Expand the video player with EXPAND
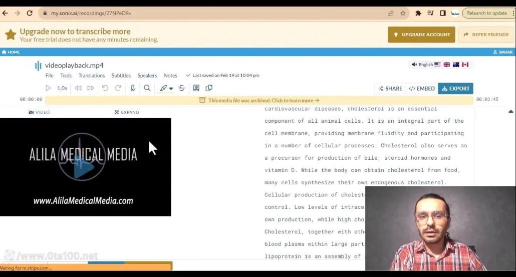516x277 pixels. pyautogui.click(x=127, y=112)
